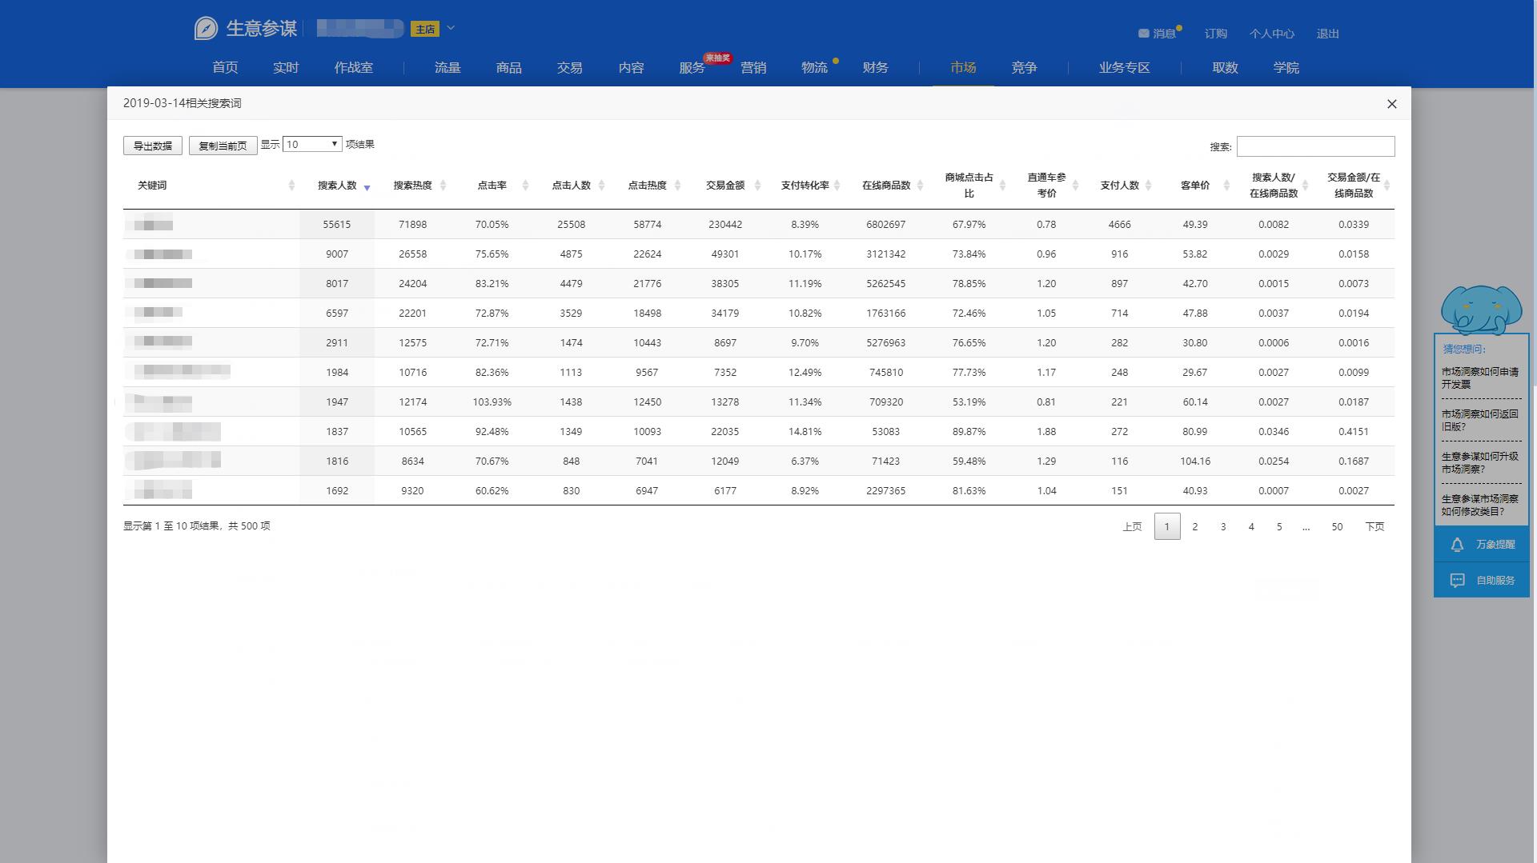Open the 实时 tab
The width and height of the screenshot is (1537, 863).
[x=286, y=67]
